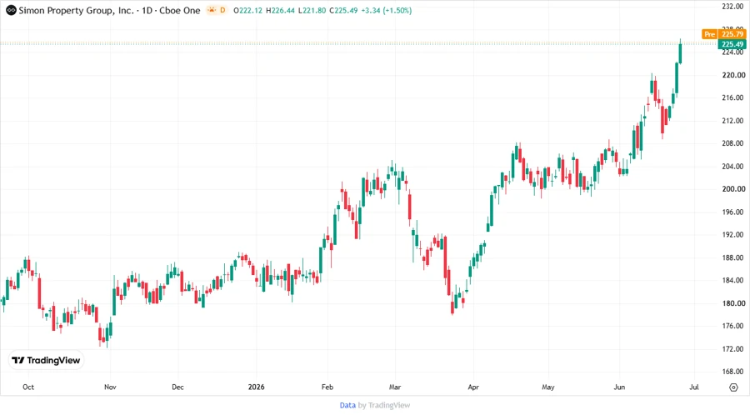
Task: Click the low value L221.80
Action: pyautogui.click(x=312, y=10)
